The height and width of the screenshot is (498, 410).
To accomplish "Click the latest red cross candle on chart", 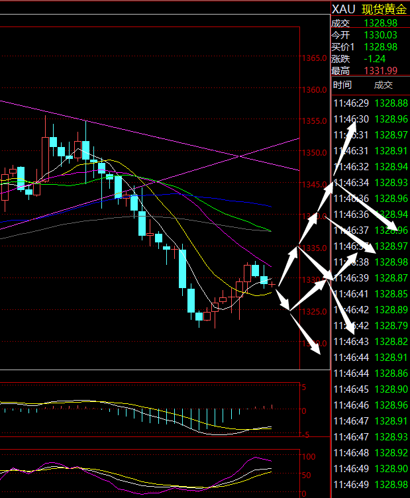I will 272,283.
